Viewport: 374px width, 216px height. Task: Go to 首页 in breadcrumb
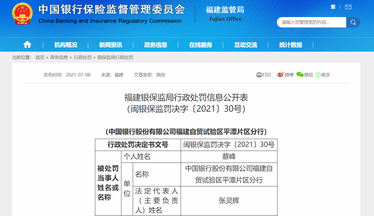(40, 57)
